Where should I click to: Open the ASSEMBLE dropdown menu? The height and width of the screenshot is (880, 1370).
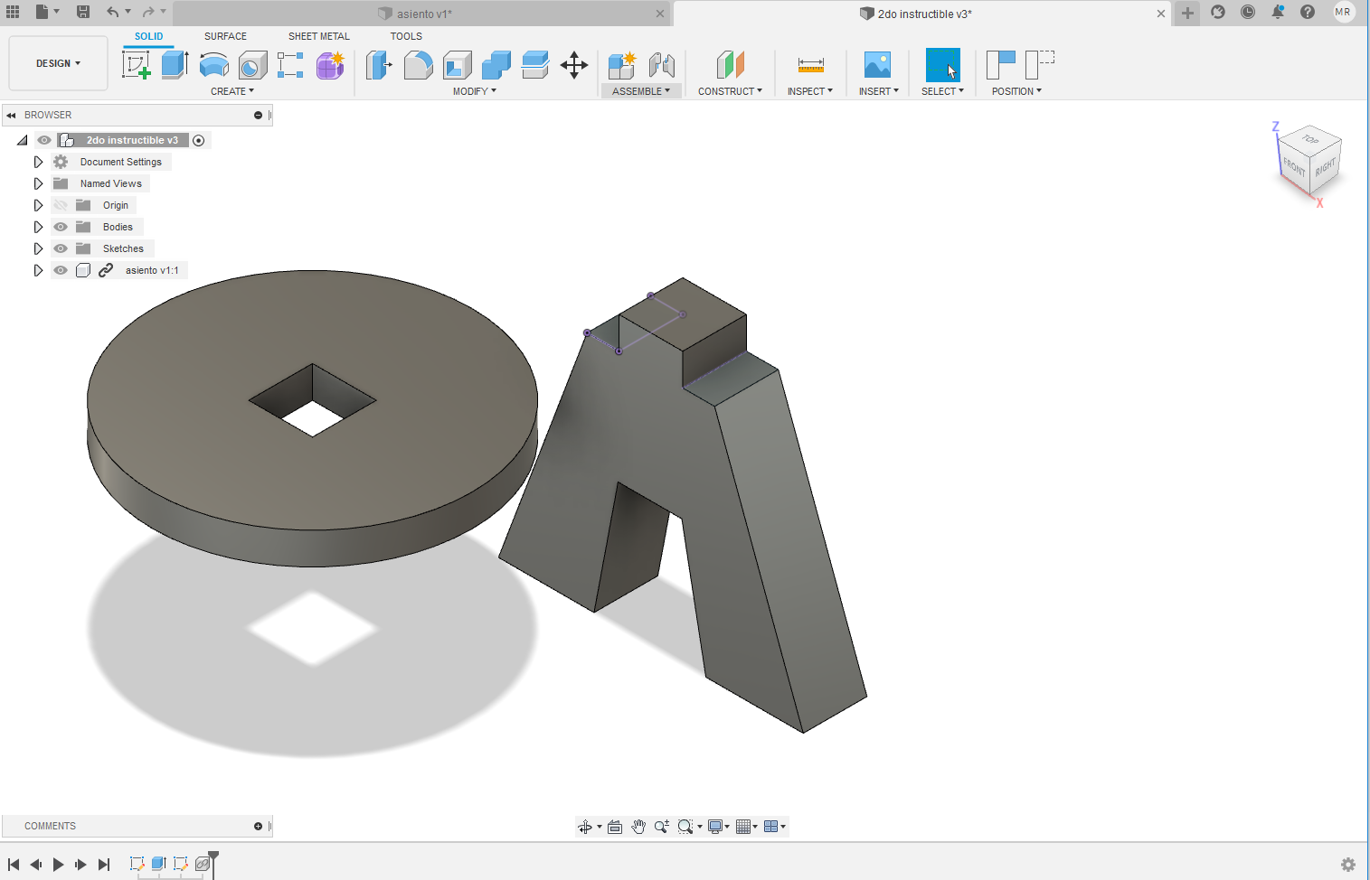pos(641,91)
